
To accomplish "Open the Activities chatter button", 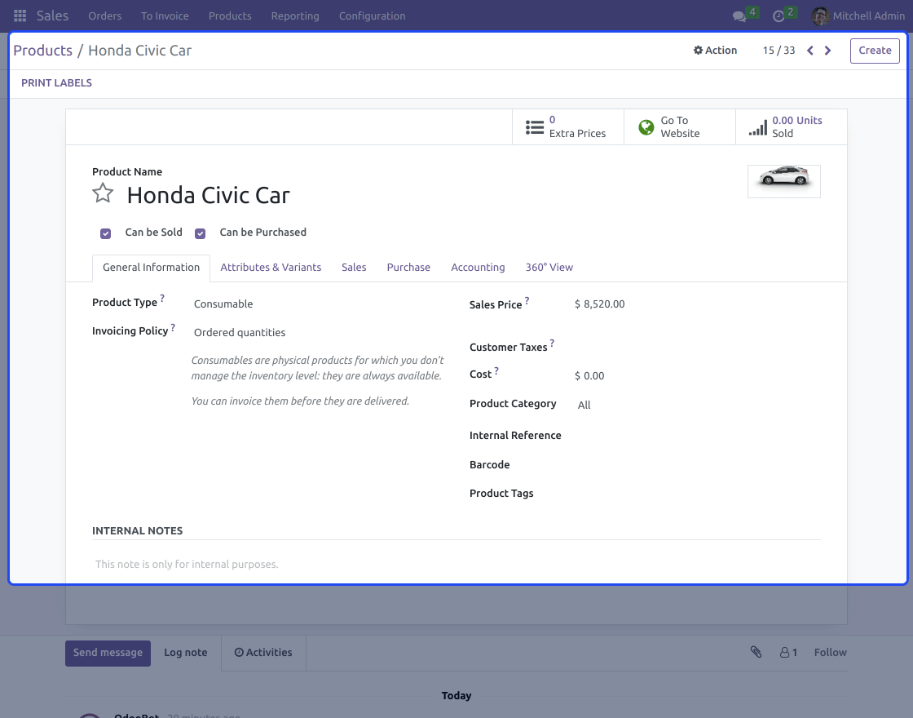I will (263, 653).
